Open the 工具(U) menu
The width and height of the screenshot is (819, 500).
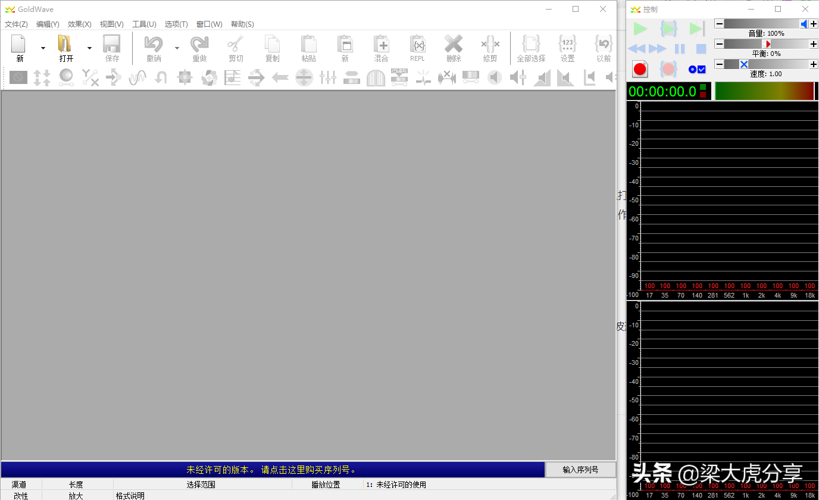pyautogui.click(x=144, y=24)
